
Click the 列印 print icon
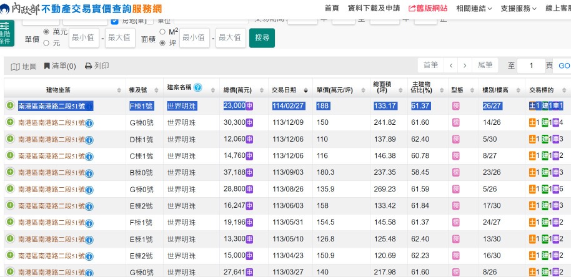tap(89, 66)
